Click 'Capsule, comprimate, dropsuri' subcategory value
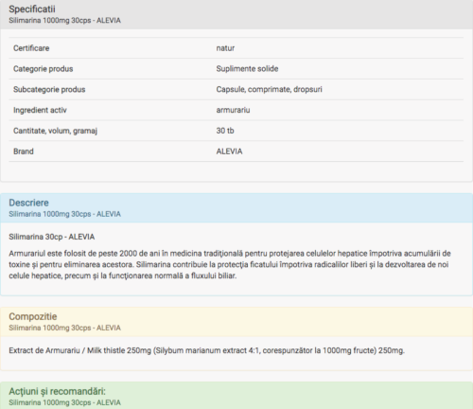The height and width of the screenshot is (409, 473). point(269,90)
